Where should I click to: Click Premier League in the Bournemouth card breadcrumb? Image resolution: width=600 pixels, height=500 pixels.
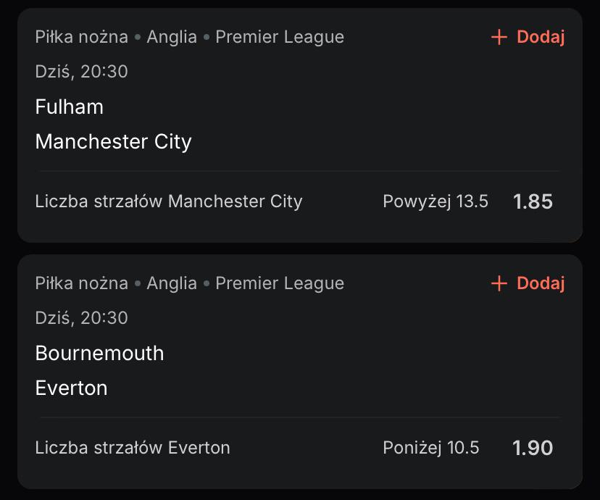pos(280,283)
